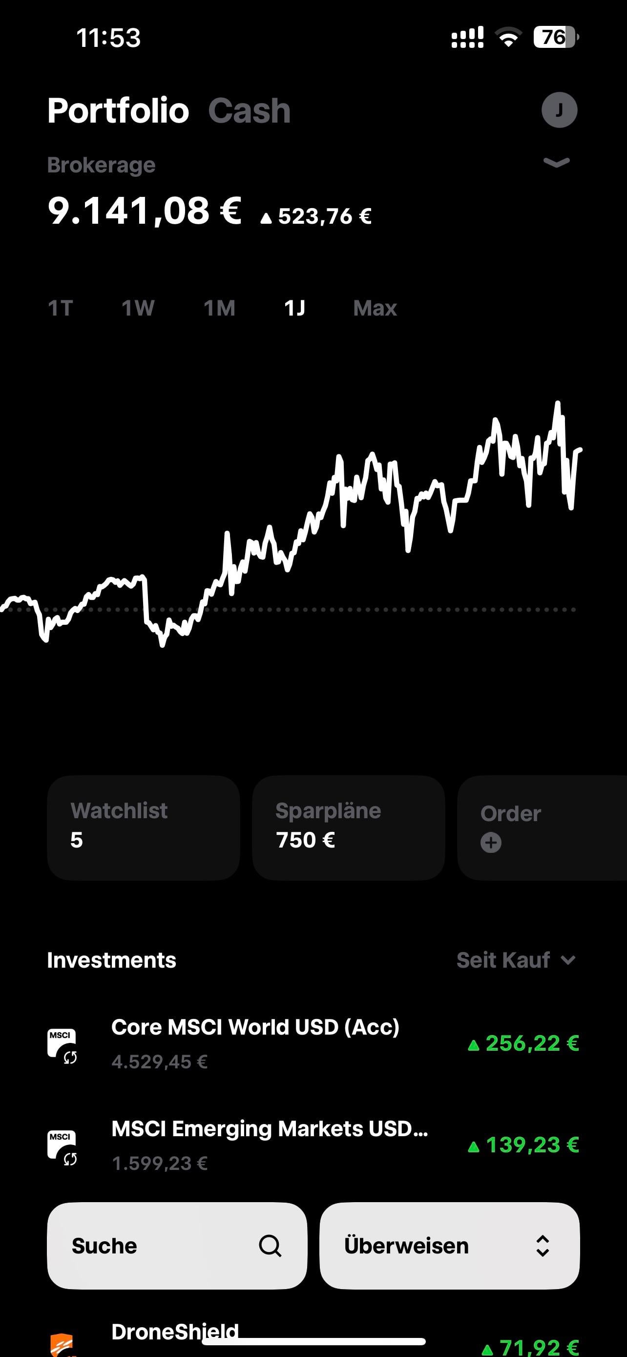Viewport: 627px width, 1357px height.
Task: Select the 1W chart timeframe
Action: point(138,308)
